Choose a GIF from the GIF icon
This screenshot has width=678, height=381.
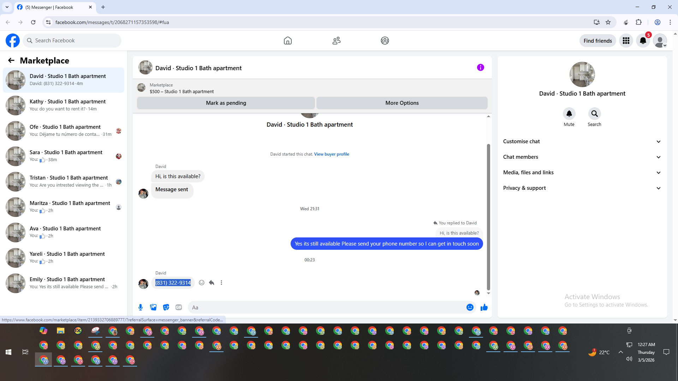179,307
